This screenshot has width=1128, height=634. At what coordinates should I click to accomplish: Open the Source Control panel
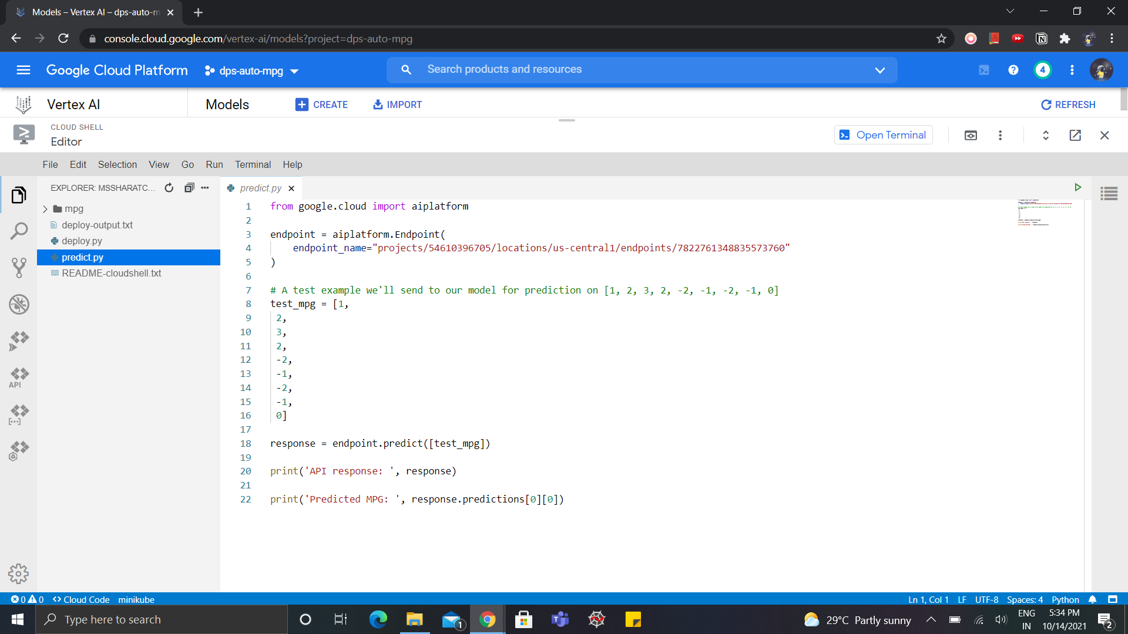tap(19, 267)
